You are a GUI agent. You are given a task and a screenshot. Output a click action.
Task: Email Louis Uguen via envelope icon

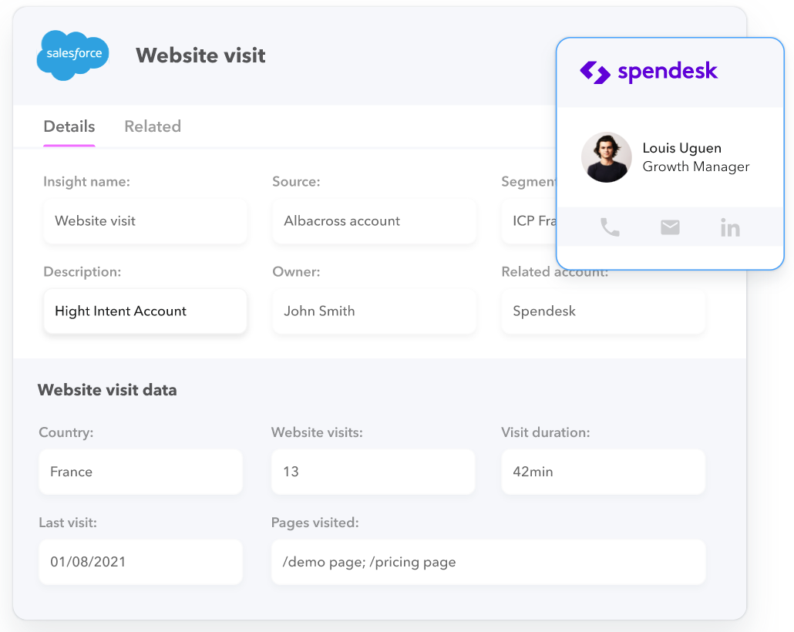[670, 227]
